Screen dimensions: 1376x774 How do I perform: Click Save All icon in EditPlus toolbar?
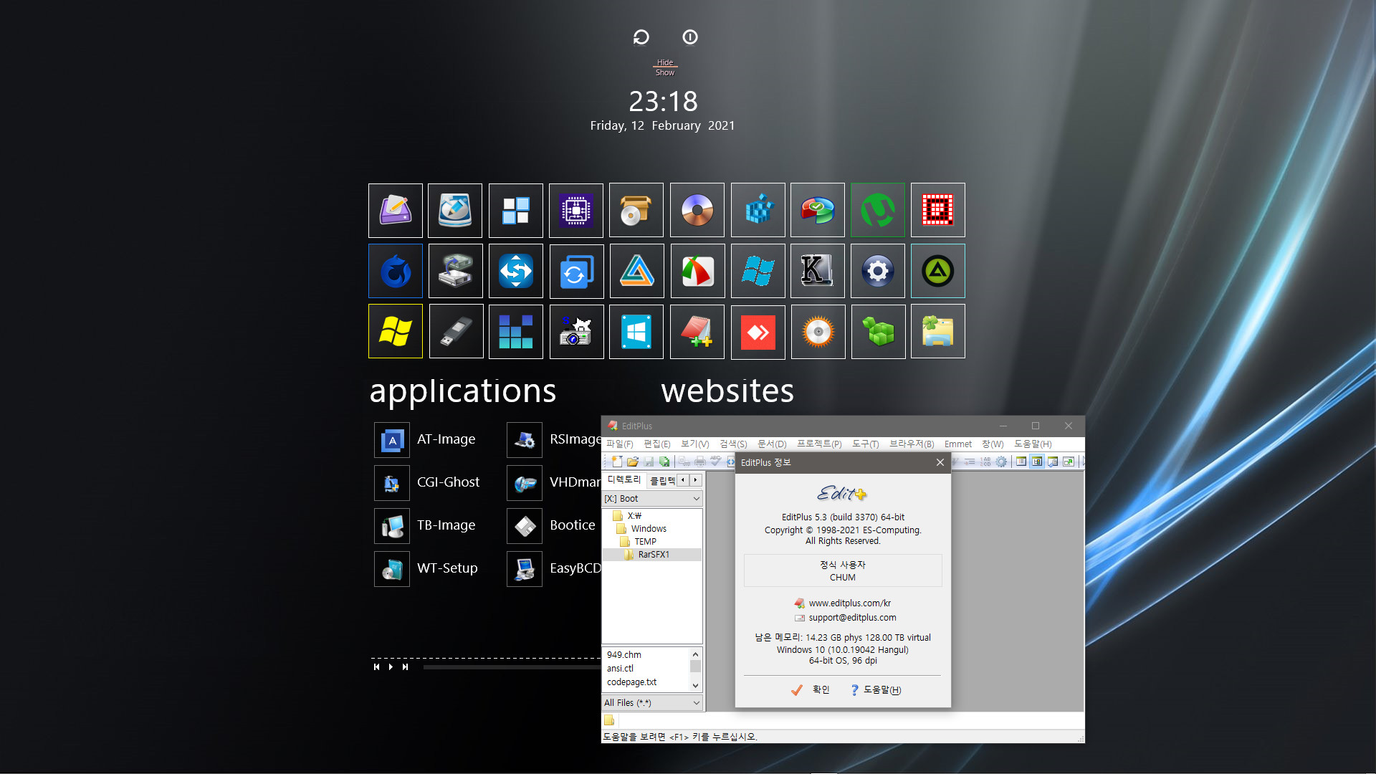pos(664,462)
